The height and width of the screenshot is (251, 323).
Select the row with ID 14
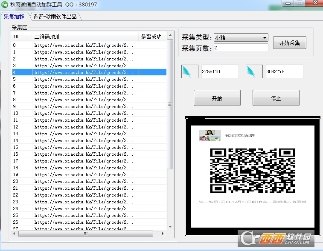pyautogui.click(x=89, y=140)
